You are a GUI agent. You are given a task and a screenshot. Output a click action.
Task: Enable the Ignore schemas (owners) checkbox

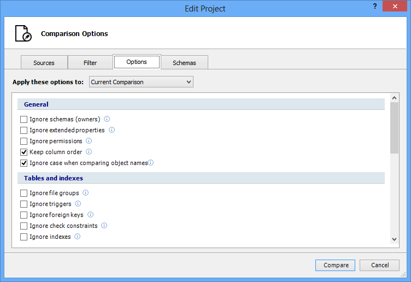[x=24, y=119]
